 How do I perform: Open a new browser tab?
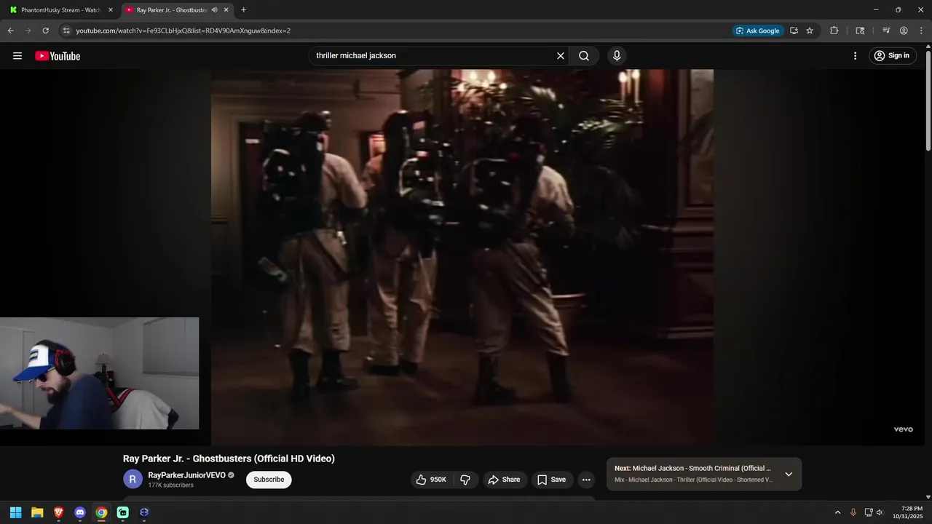click(243, 10)
